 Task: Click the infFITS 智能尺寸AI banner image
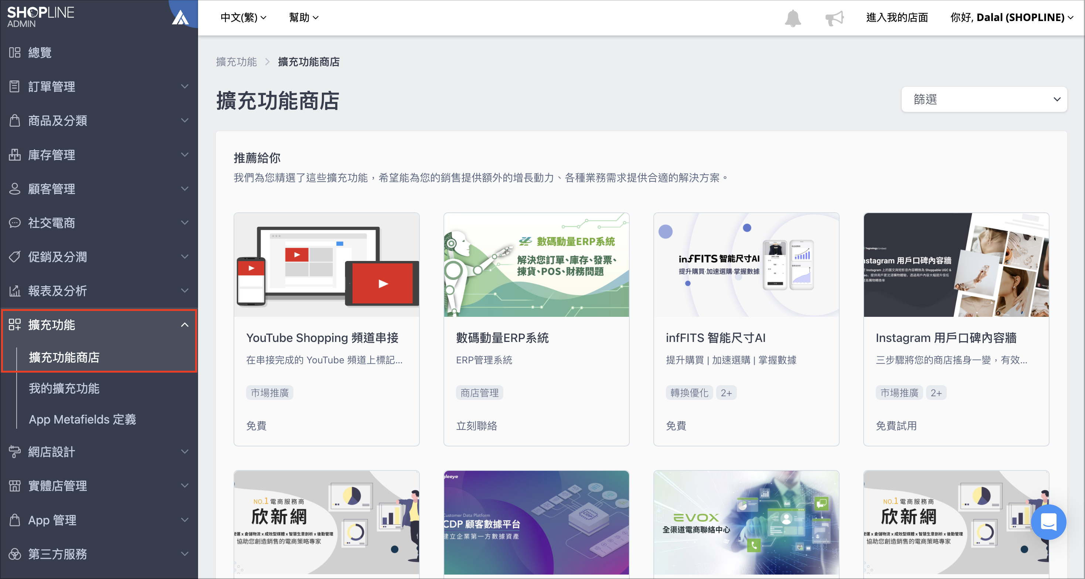746,265
